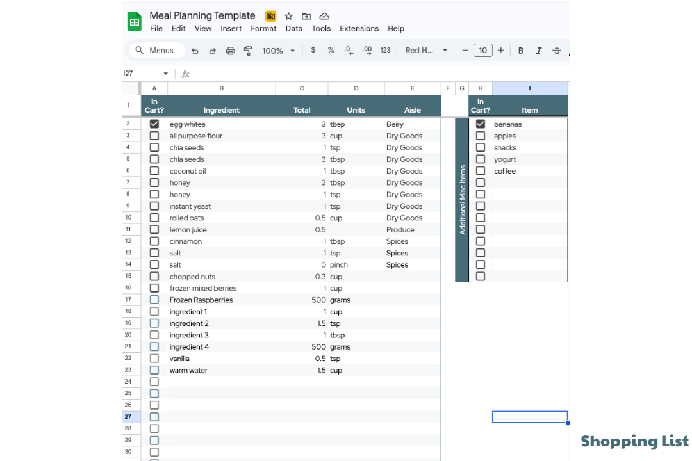Screen dimensions: 692x461
Task: Click the yellow offline badge icon beside title
Action: [x=270, y=16]
